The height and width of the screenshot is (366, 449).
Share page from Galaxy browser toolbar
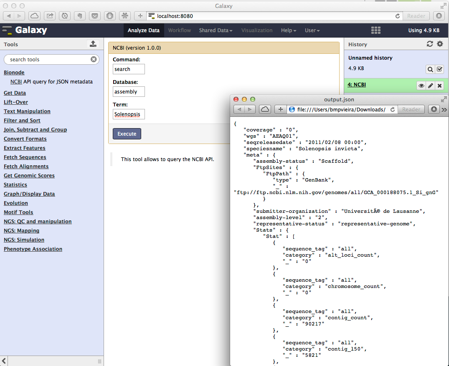[50, 16]
